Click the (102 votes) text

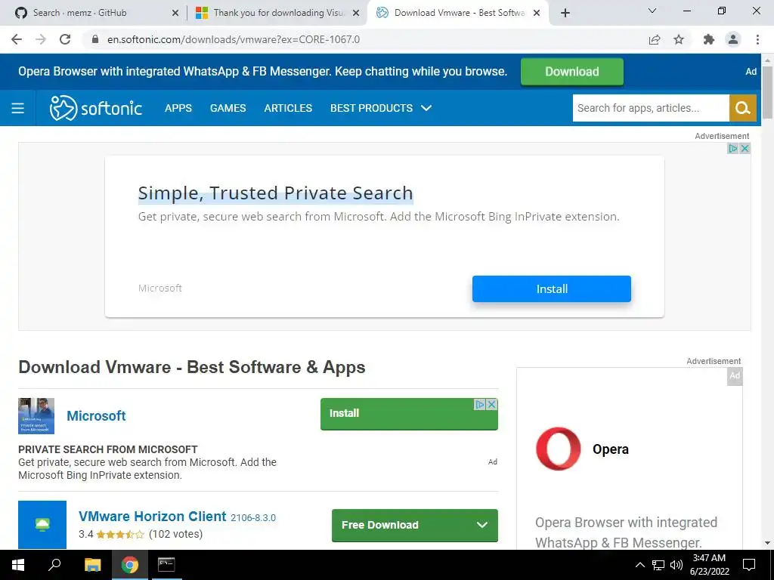(175, 534)
